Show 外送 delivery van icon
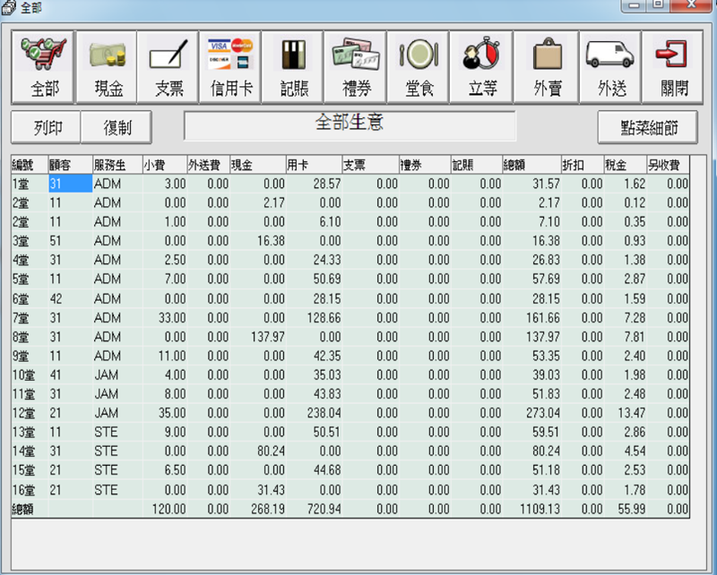This screenshot has width=717, height=575. [610, 67]
